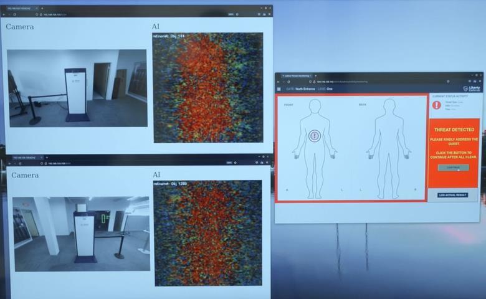486x299 pixels.
Task: Click the red alert icon under Current Status Activity
Action: point(437,105)
